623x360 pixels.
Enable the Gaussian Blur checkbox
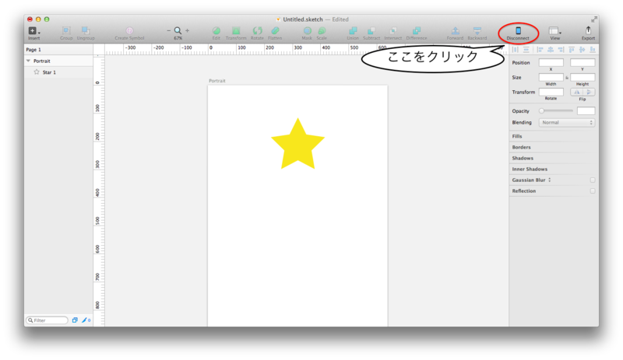click(593, 180)
